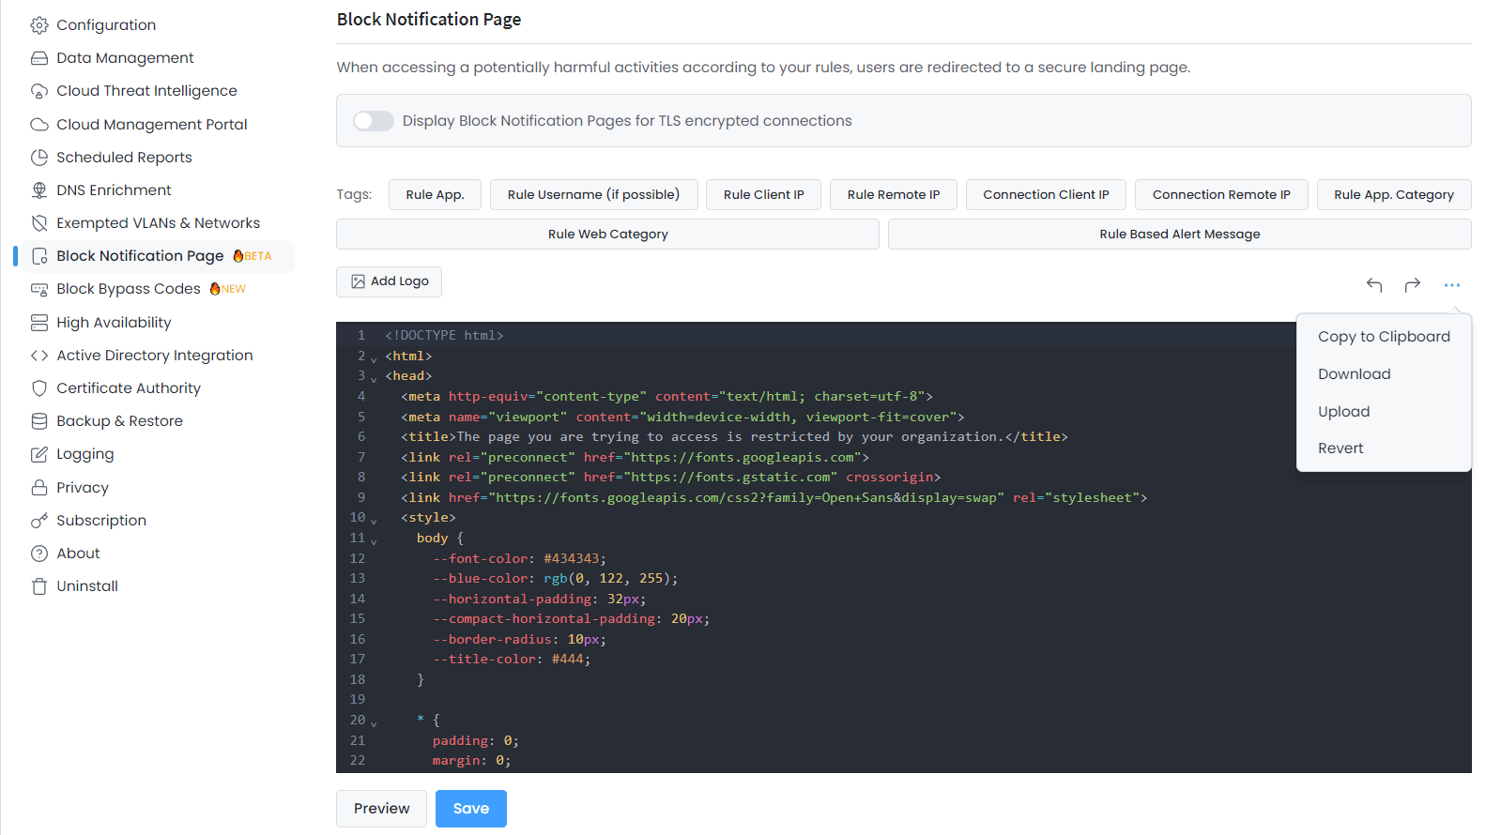Insert the Connection Remote IP tag
Image resolution: width=1486 pixels, height=835 pixels.
[x=1221, y=195]
